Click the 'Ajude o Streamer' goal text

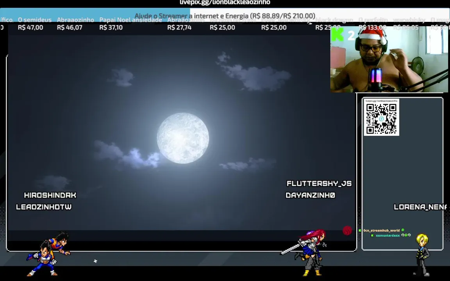[x=225, y=16]
